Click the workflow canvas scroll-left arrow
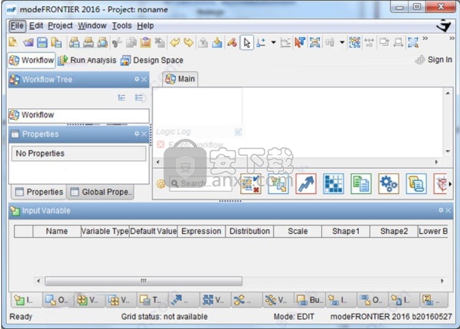460x329 pixels. click(158, 162)
